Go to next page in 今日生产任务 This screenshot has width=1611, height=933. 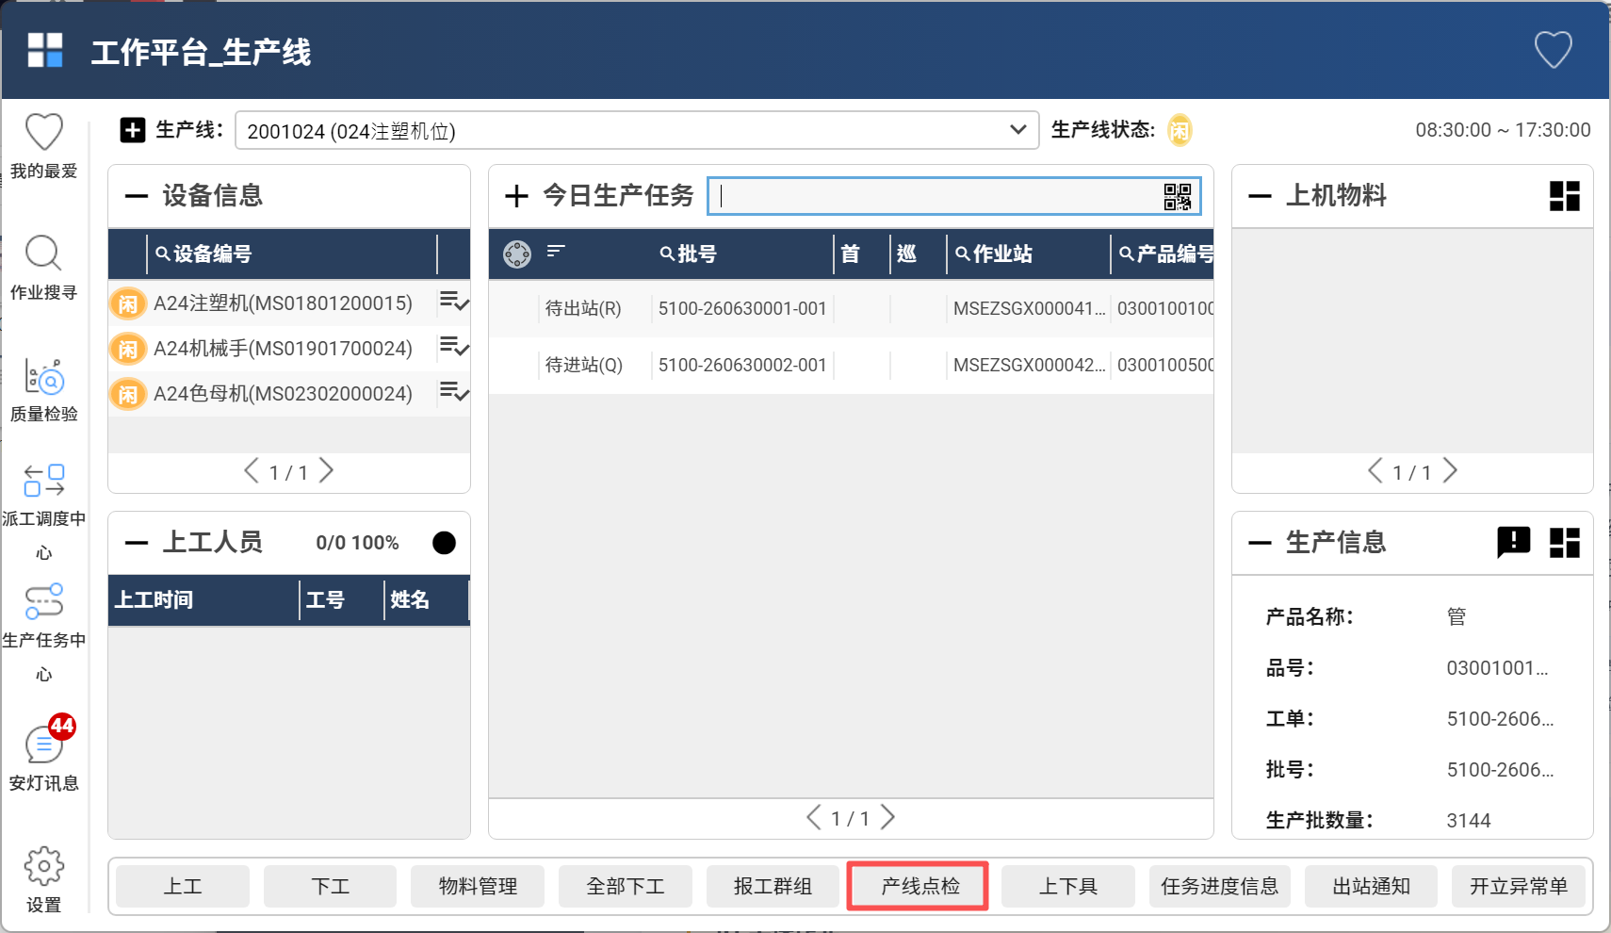pos(887,817)
